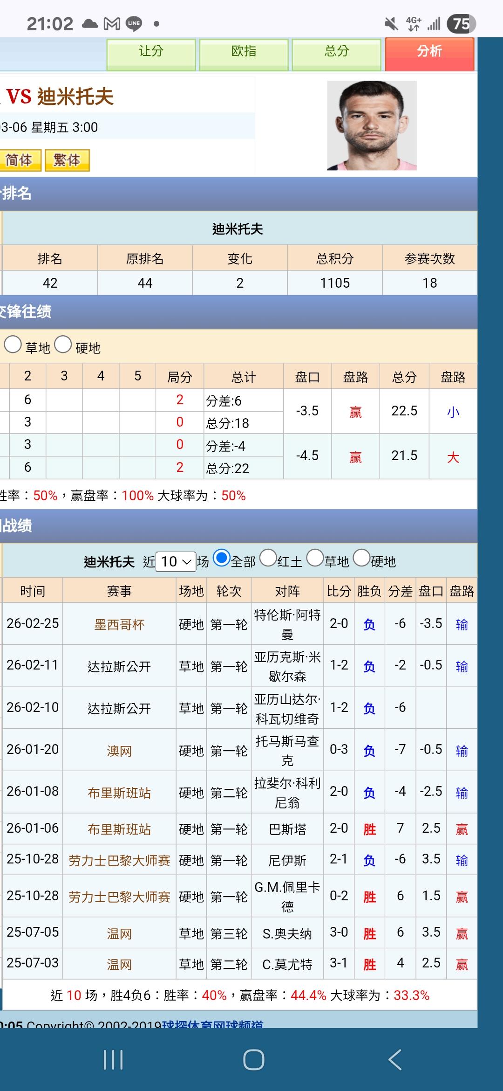The width and height of the screenshot is (503, 1091).
Task: Tap the Gmail notification icon in status bar
Action: [x=112, y=24]
